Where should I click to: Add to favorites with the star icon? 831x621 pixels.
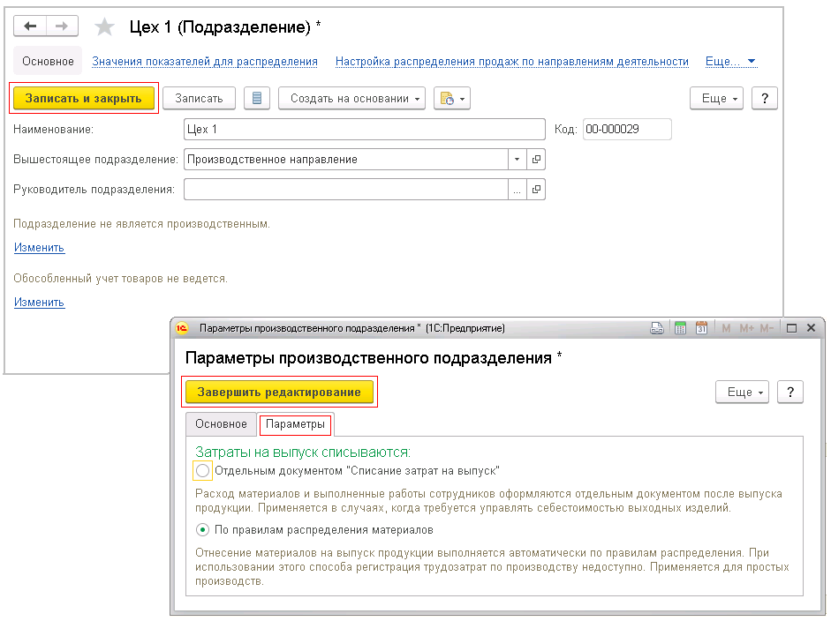104,27
